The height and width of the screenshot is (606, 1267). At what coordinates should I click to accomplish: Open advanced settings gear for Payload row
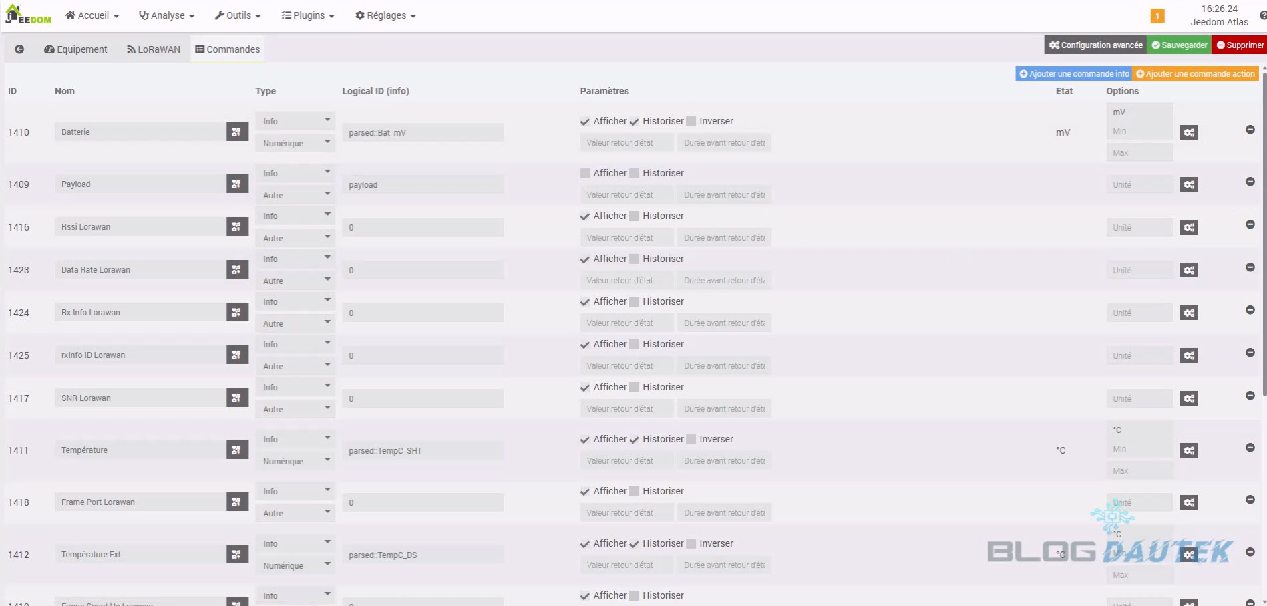pyautogui.click(x=1188, y=184)
